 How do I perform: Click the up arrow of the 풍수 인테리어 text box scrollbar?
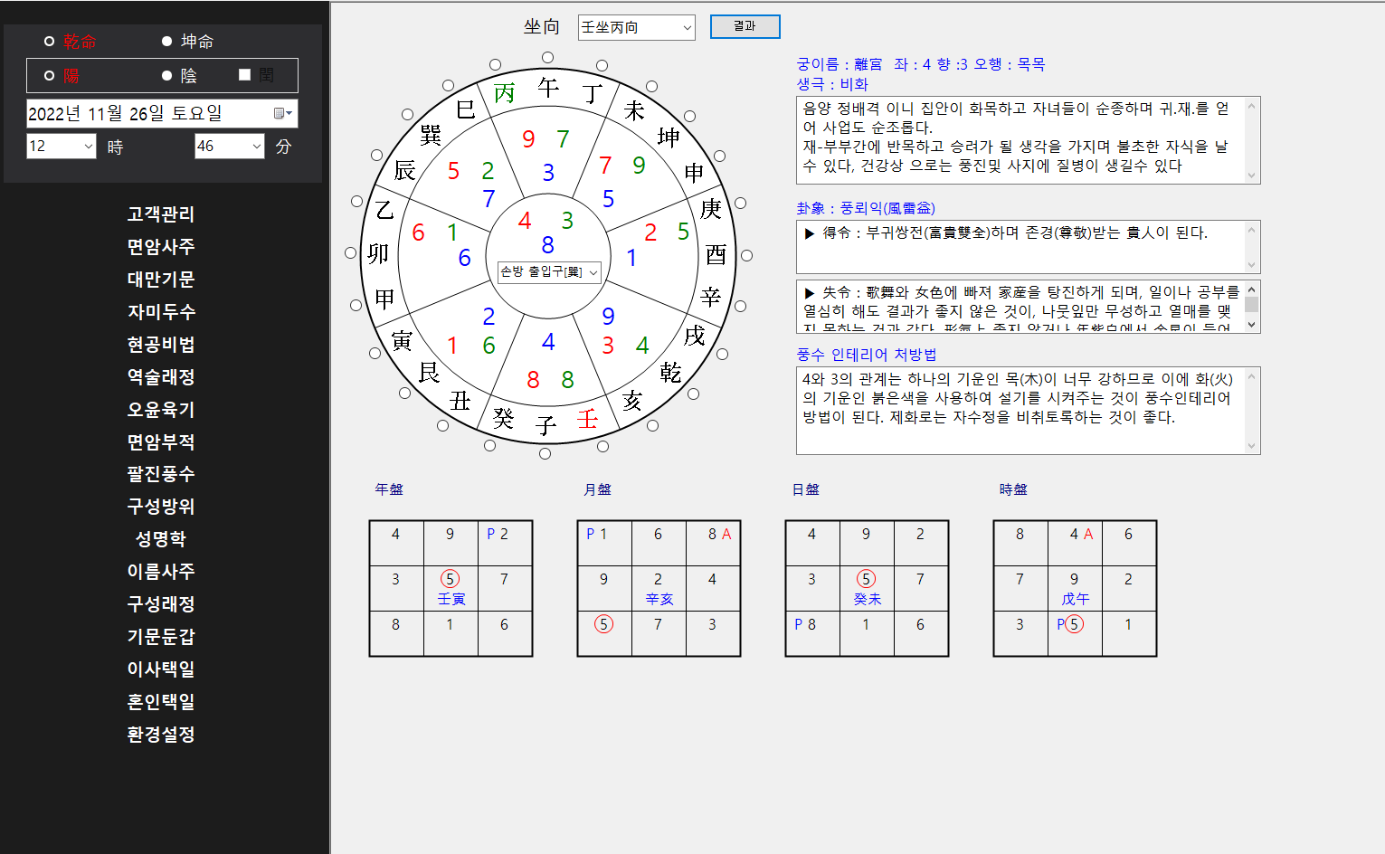point(1252,376)
